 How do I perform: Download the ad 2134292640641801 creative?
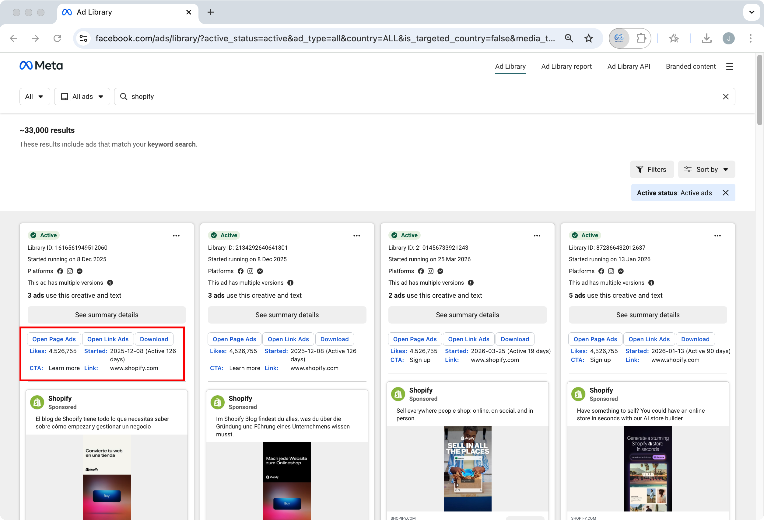tap(335, 339)
